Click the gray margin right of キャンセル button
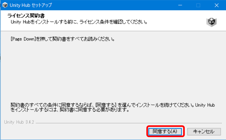226x140 pixels. click(223, 131)
